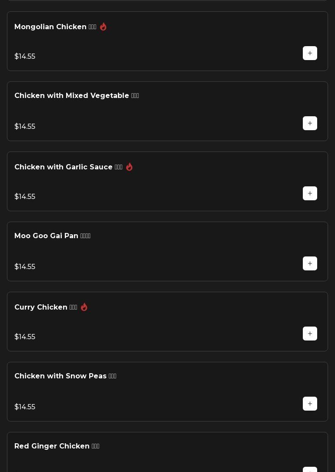The image size is (335, 472).
Task: Open the Red Ginger Chicken item
Action: click(52, 446)
